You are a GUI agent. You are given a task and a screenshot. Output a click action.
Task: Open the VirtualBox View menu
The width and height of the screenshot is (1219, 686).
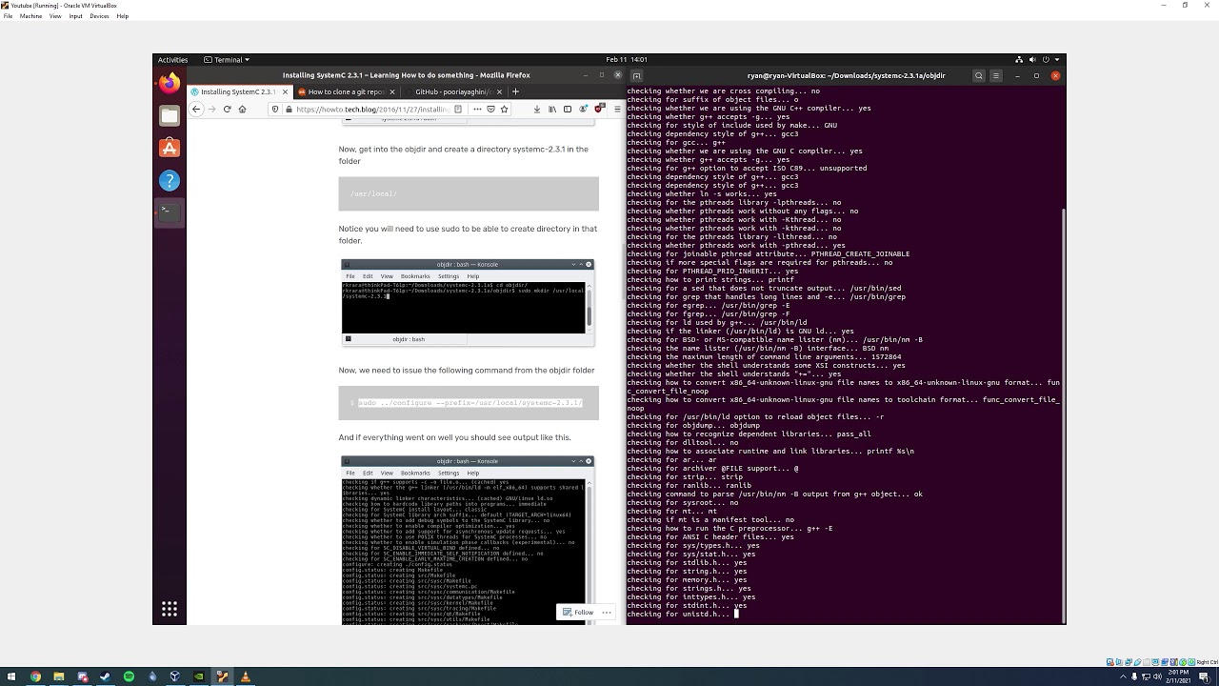(55, 16)
